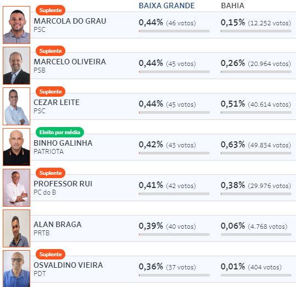Select Cezar Leite's photo
The width and height of the screenshot is (296, 287).
click(16, 106)
